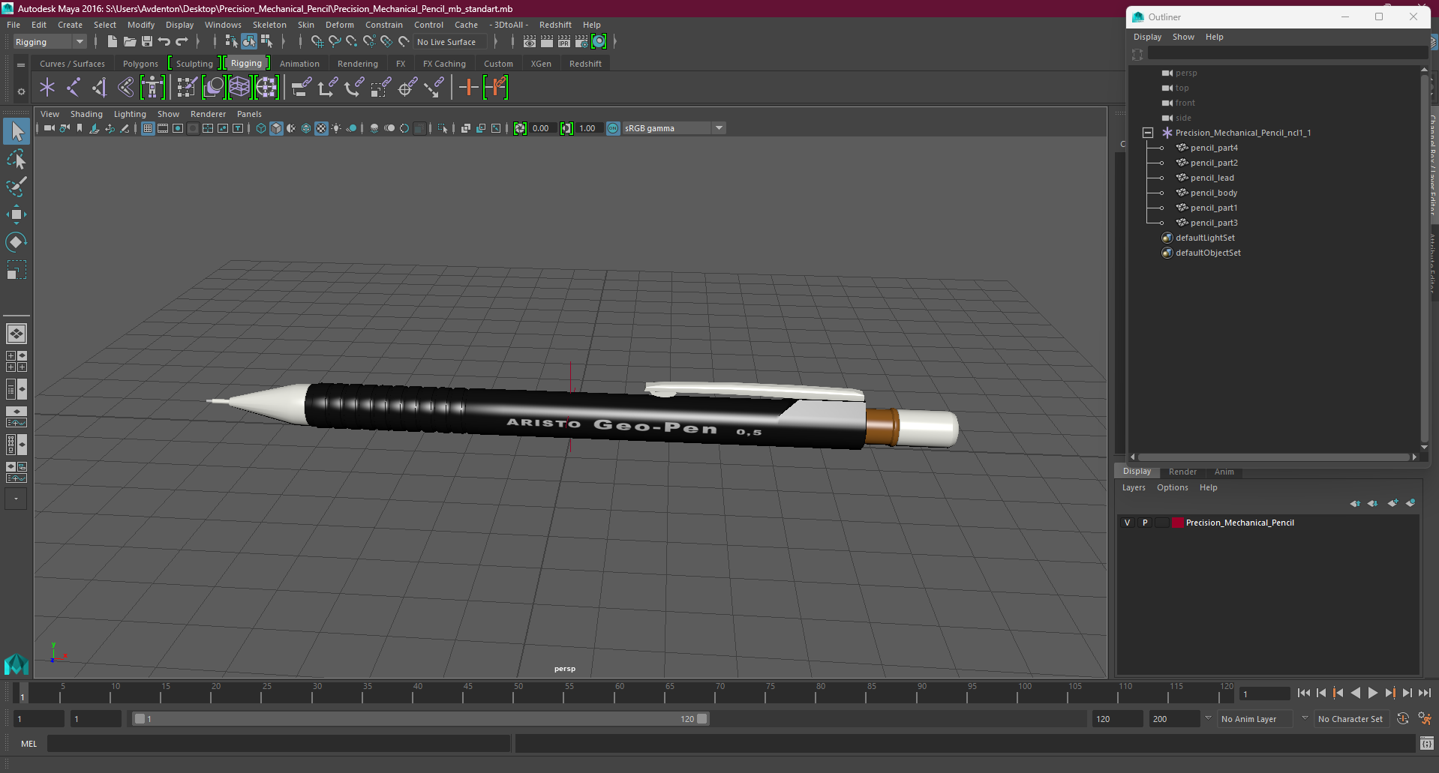This screenshot has width=1439, height=773.
Task: Click the Locator shelf icon
Action: [47, 88]
